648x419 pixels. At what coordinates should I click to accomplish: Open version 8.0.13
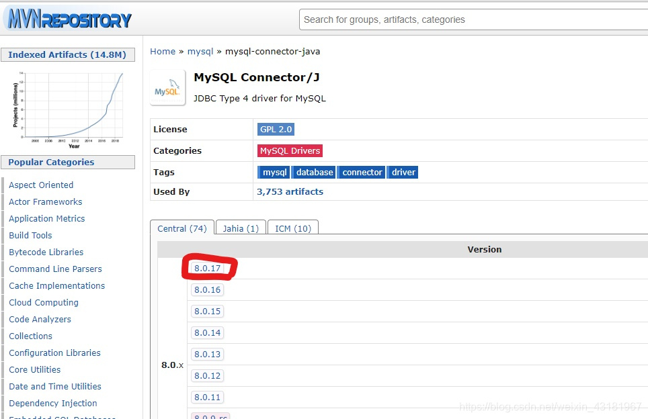208,354
